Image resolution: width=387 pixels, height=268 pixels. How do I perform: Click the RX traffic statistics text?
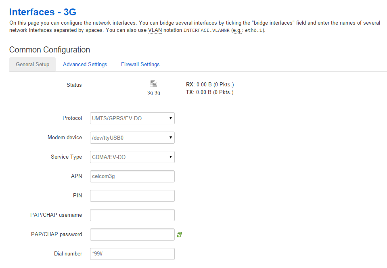coord(209,85)
